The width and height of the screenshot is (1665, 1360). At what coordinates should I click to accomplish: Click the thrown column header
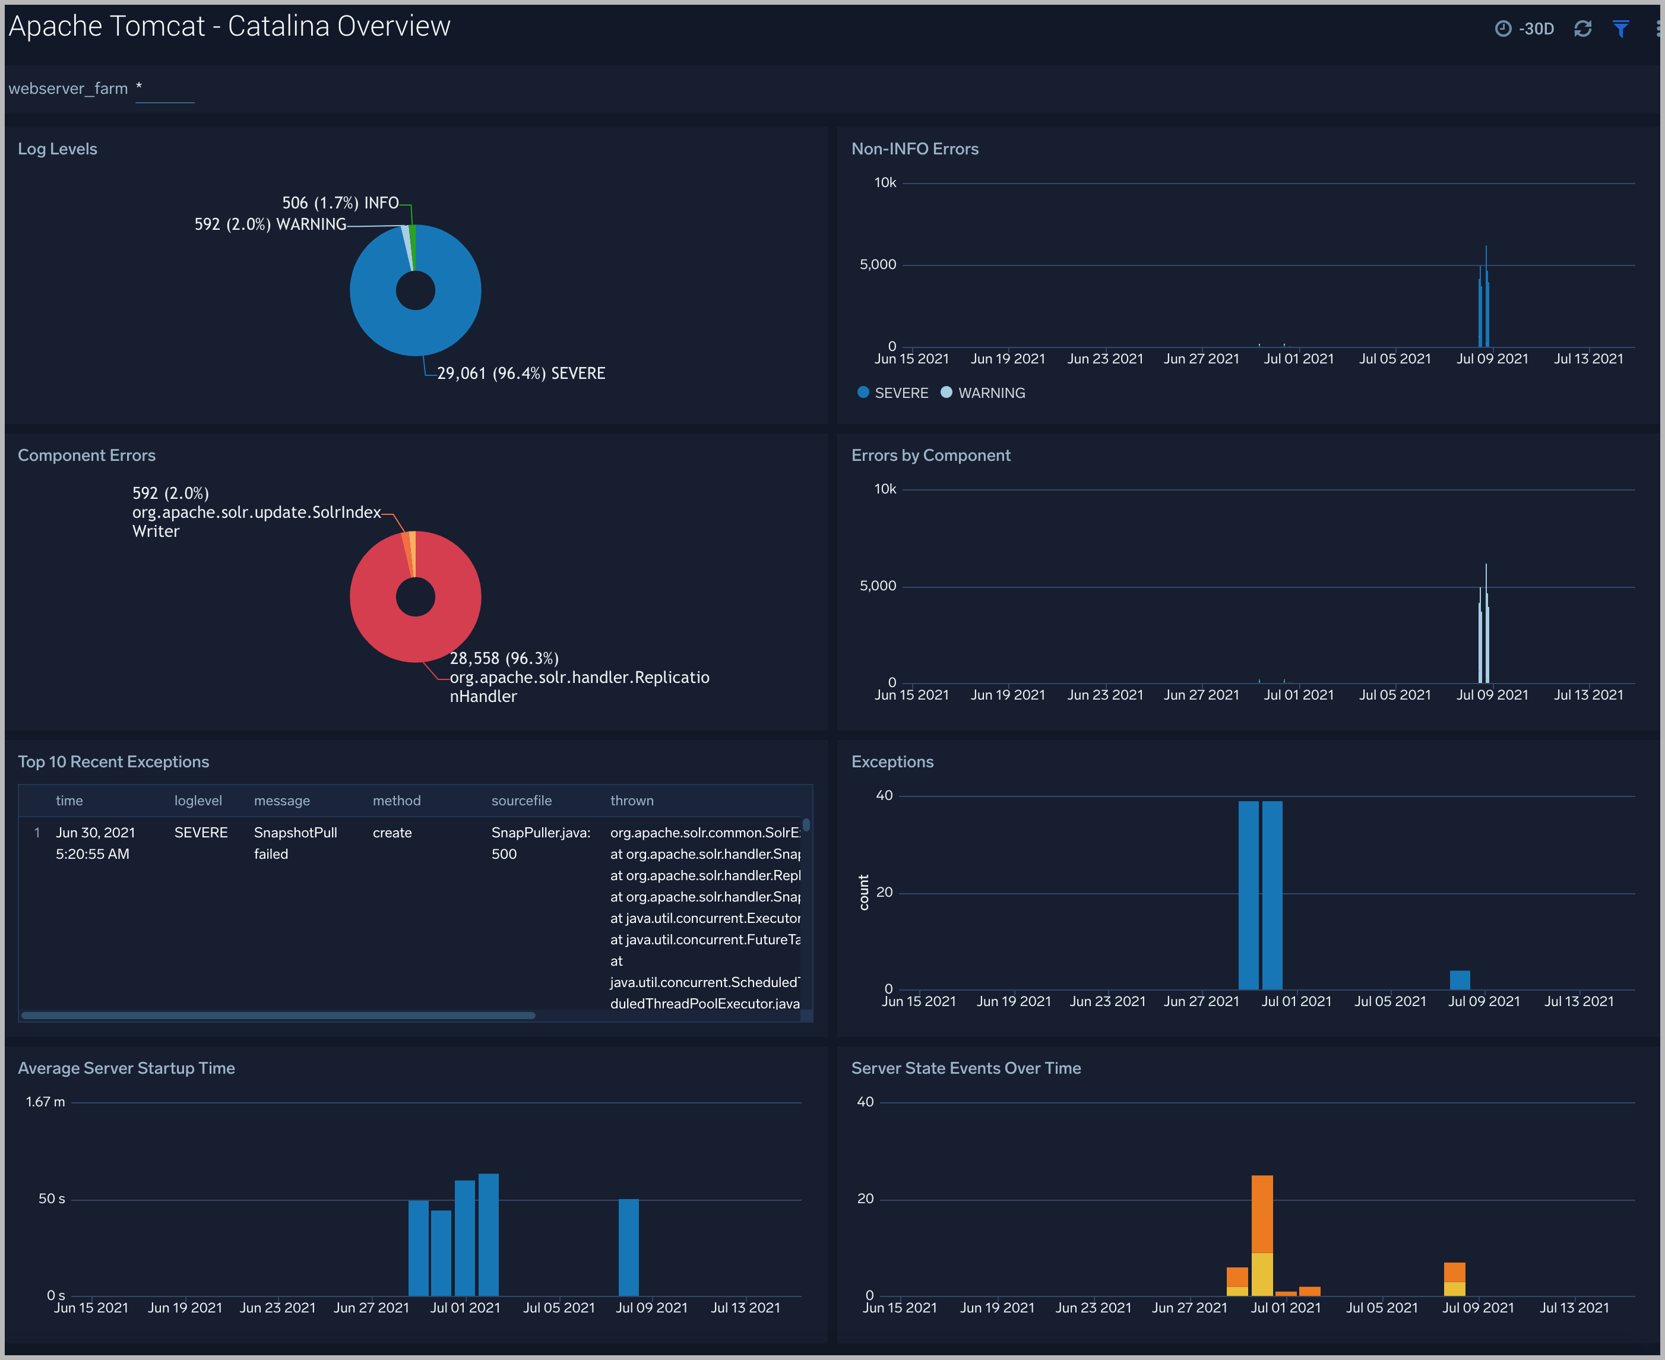(631, 801)
